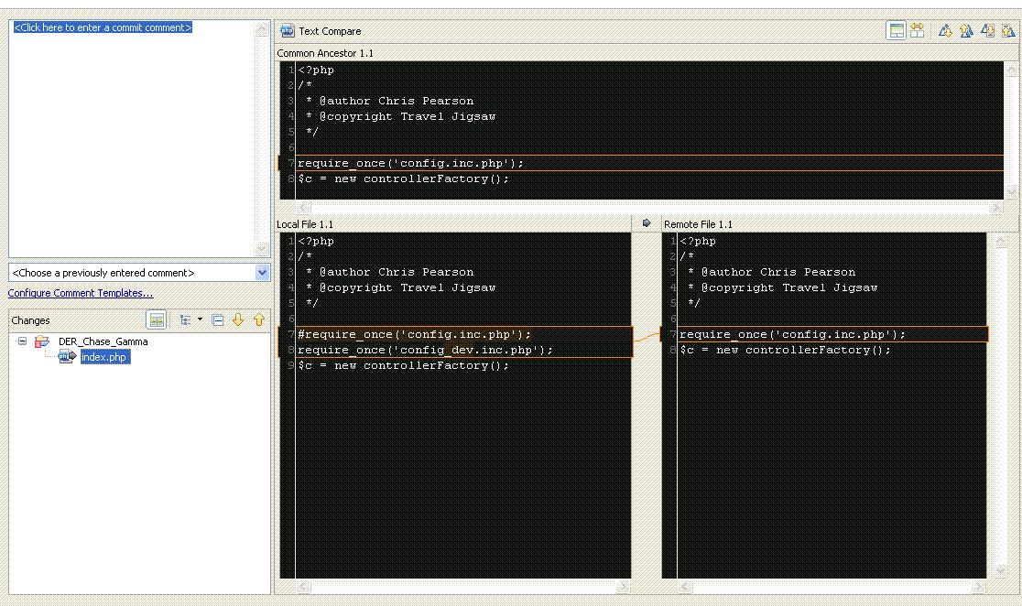Click right arrow of Local File horizontal scrollbar
Screen dimensions: 1022x606
pos(623,587)
